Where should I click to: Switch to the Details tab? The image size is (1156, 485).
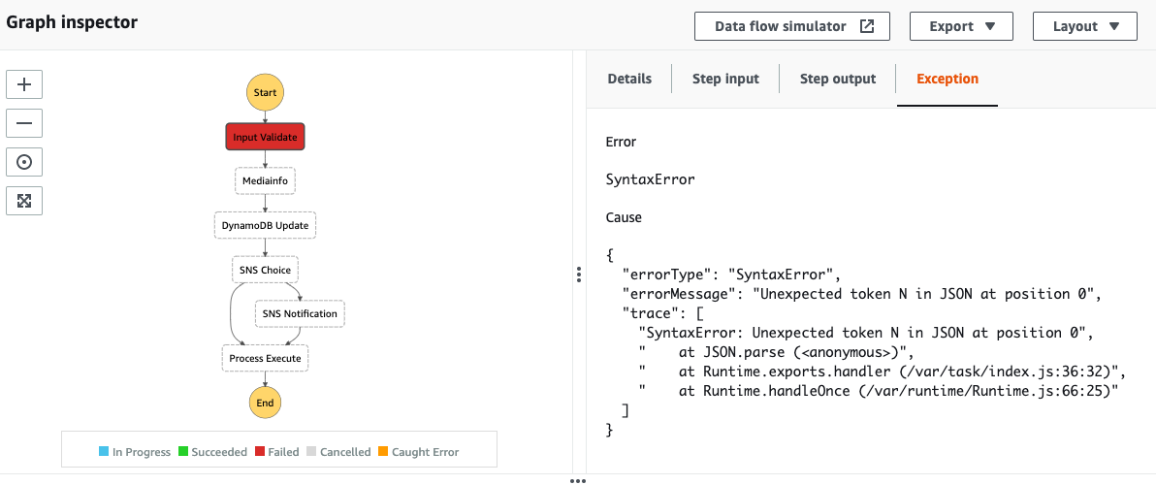point(629,79)
